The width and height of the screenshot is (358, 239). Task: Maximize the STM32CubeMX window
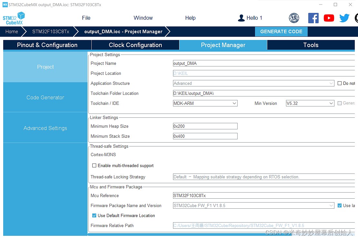point(335,5)
